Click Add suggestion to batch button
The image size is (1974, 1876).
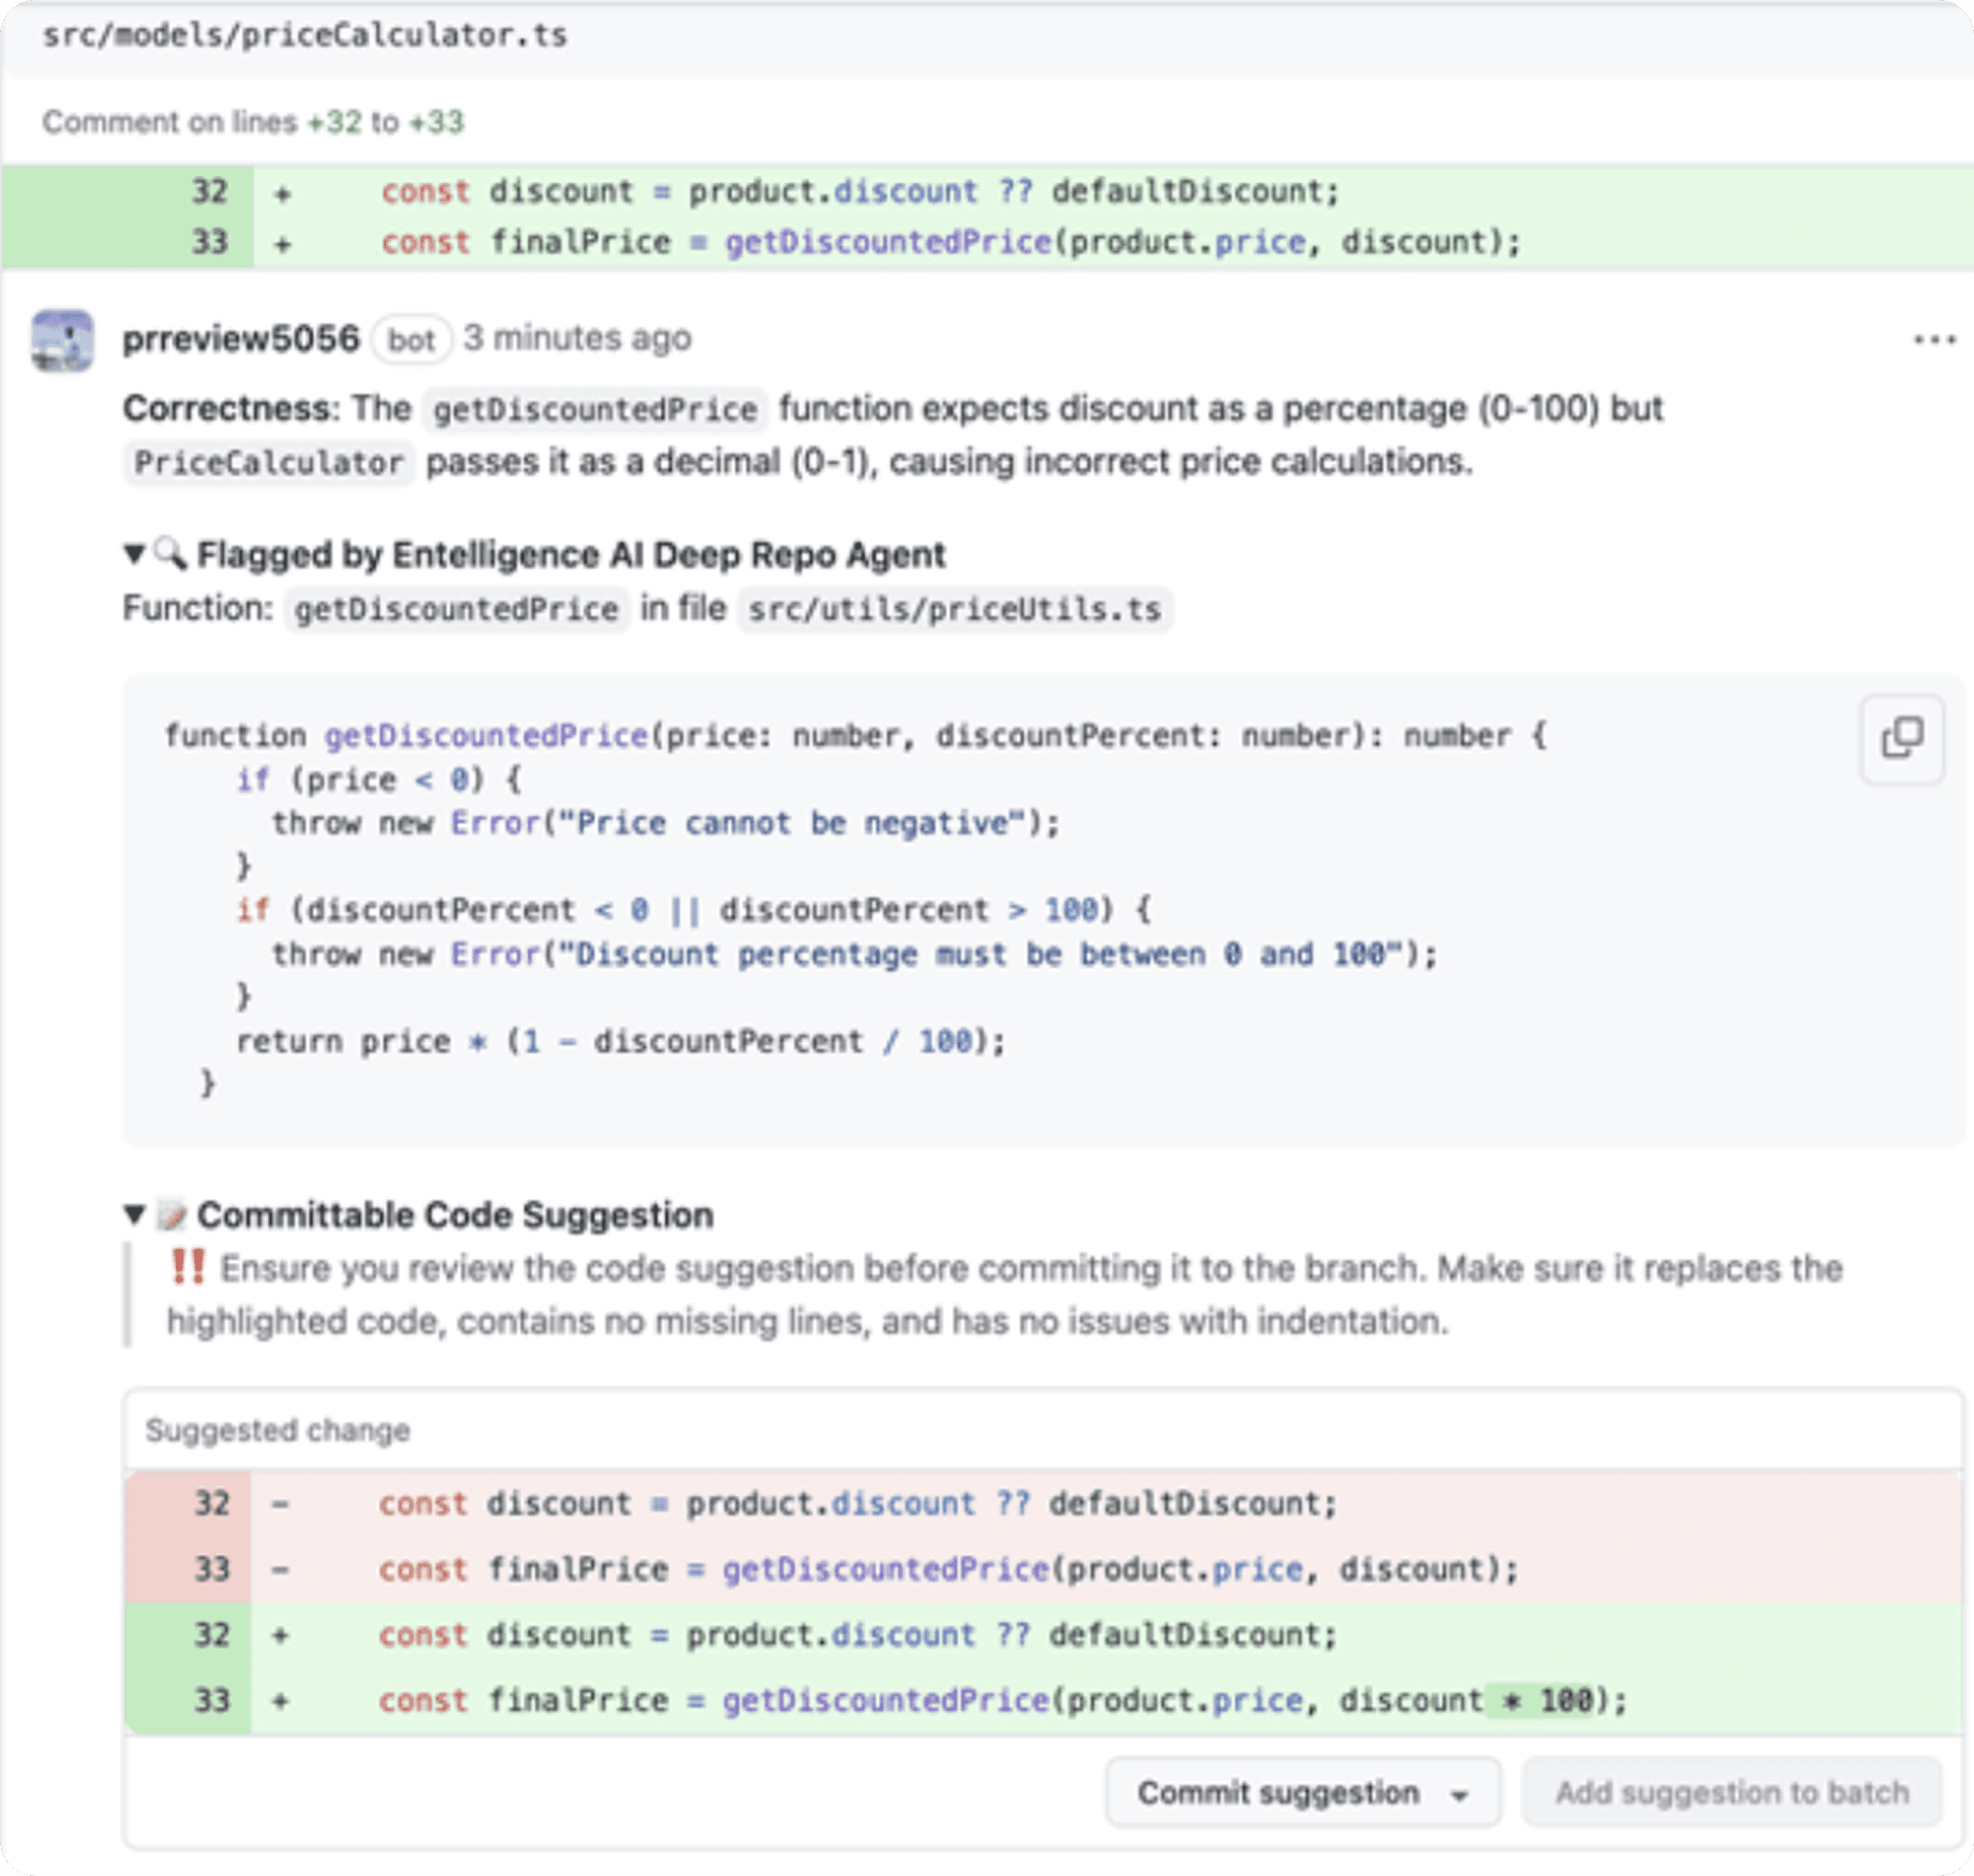tap(1731, 1793)
